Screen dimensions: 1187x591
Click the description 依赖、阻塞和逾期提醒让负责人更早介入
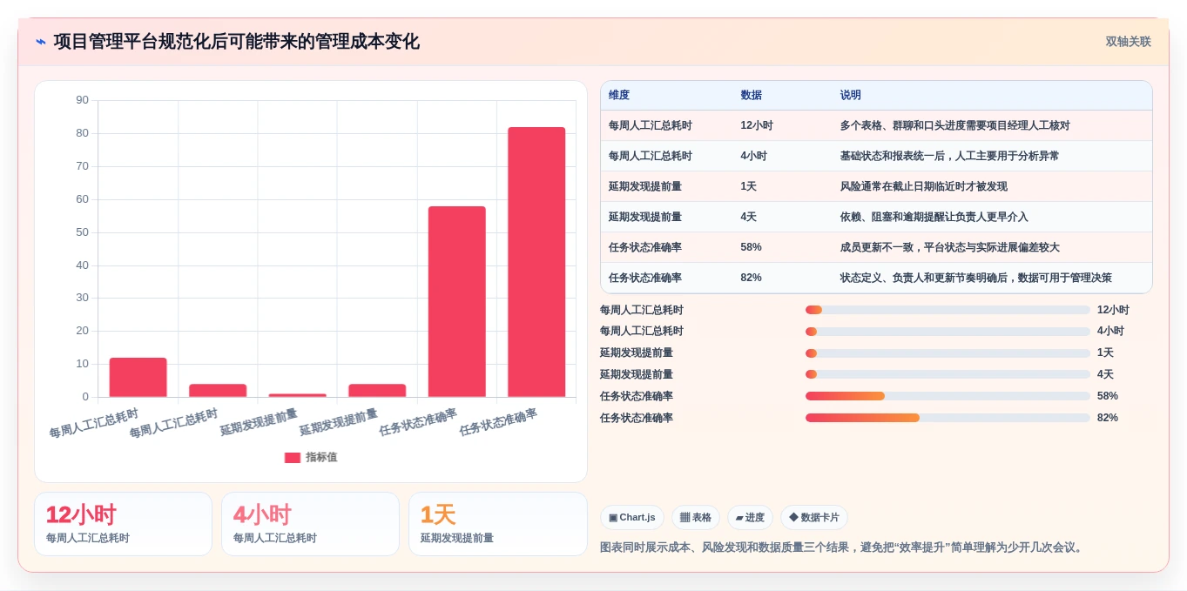[934, 217]
